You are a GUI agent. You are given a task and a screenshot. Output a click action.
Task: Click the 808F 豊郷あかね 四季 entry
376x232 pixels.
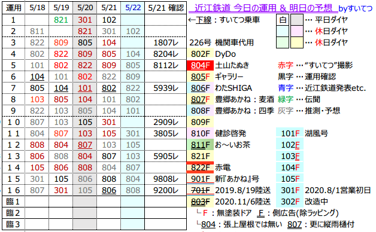coord(231,111)
